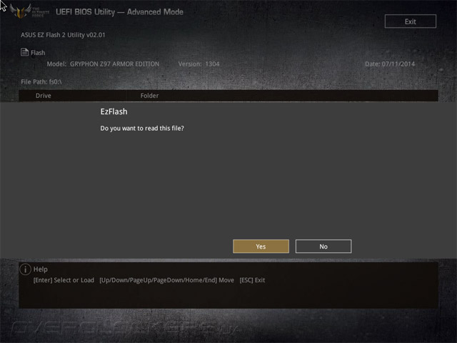457x343 pixels.
Task: Click the File Path fs0:\ text
Action: 41,81
